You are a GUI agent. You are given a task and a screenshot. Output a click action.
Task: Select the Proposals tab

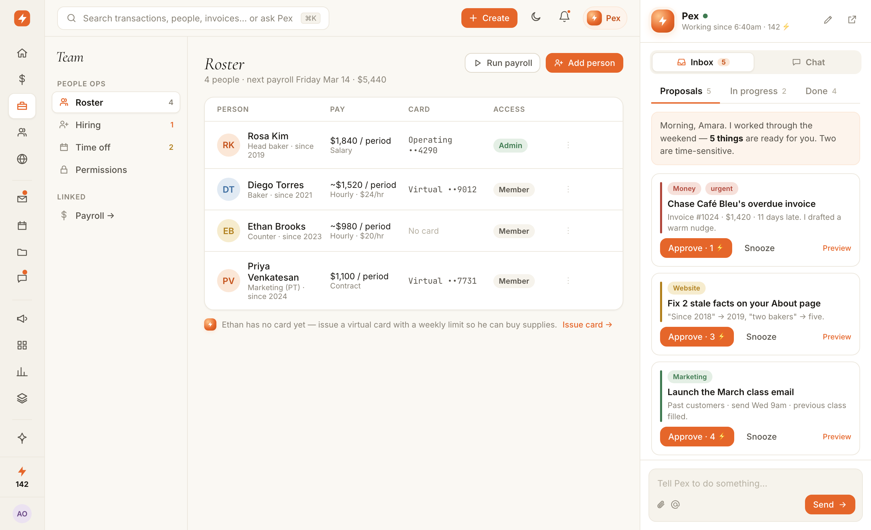coord(685,91)
